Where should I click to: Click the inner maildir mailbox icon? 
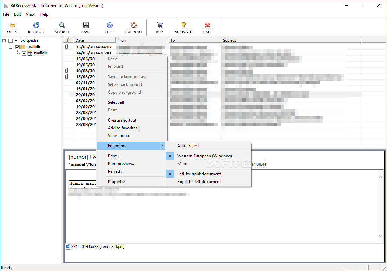point(30,53)
